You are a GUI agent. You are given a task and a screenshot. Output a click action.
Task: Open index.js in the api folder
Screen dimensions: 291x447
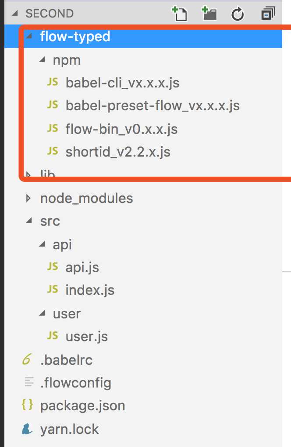pyautogui.click(x=90, y=290)
